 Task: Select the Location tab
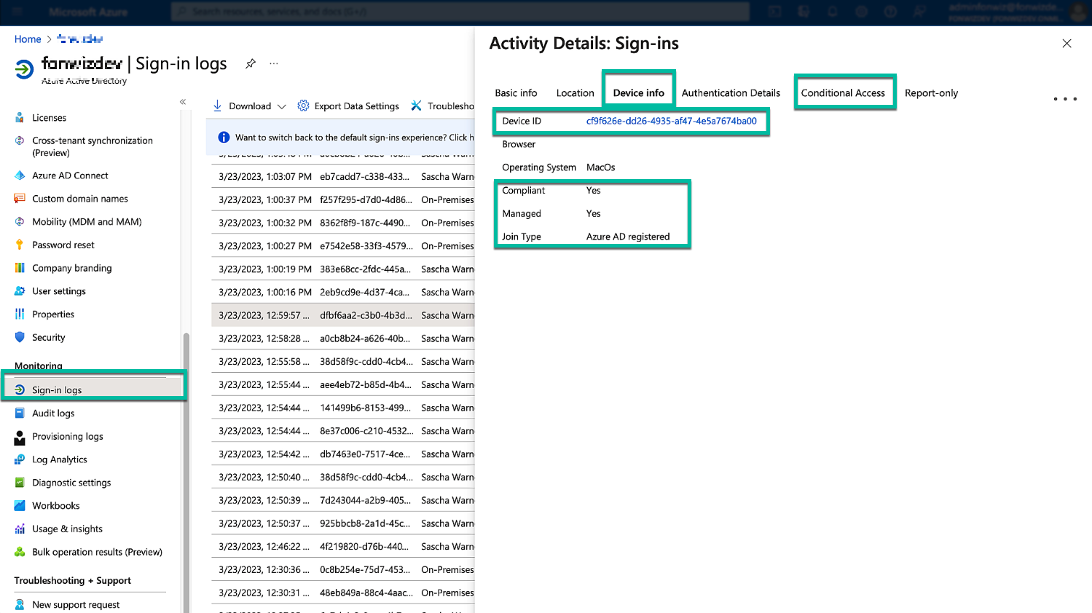click(575, 93)
